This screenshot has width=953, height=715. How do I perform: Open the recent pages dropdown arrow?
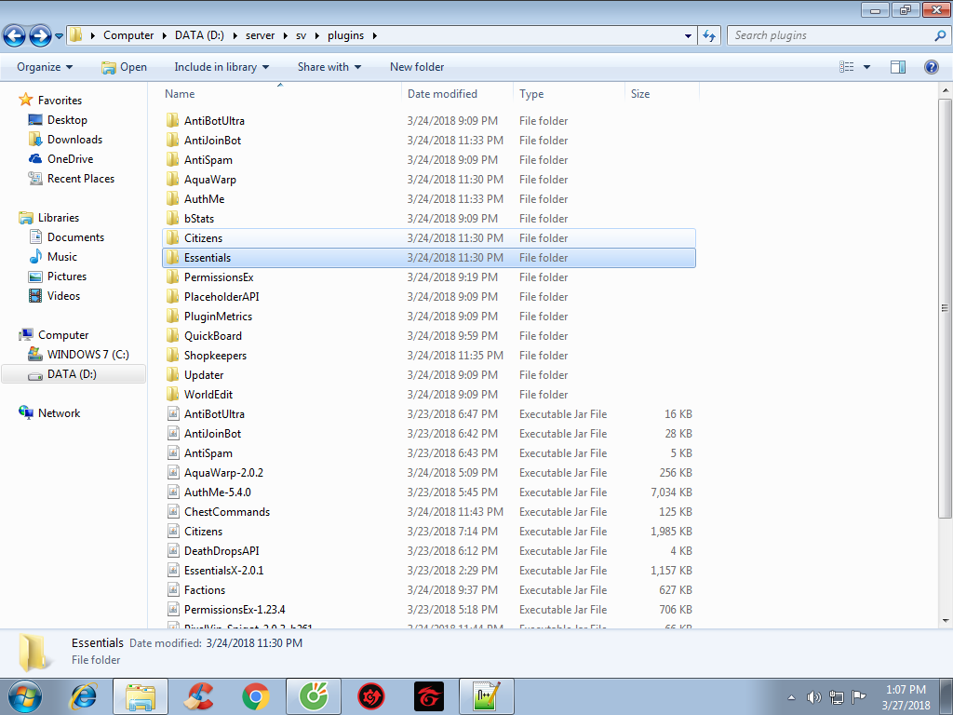tap(59, 36)
